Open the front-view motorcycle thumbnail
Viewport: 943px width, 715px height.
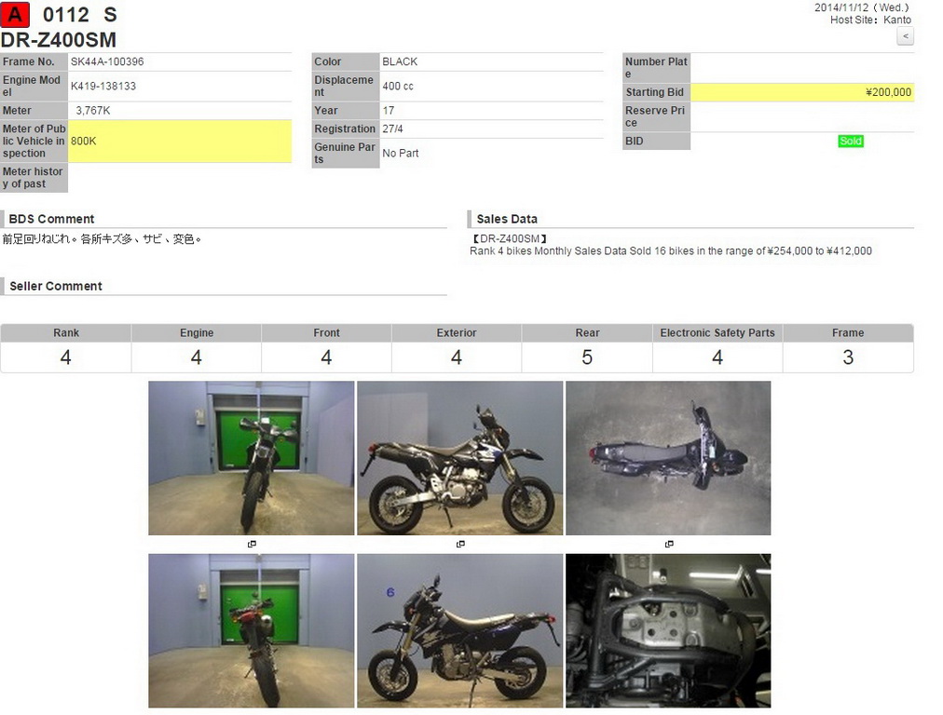click(x=252, y=458)
